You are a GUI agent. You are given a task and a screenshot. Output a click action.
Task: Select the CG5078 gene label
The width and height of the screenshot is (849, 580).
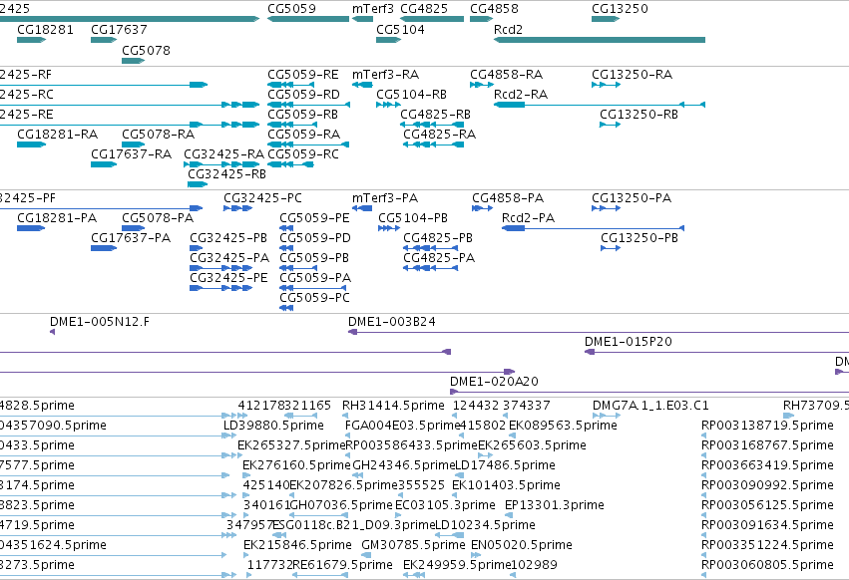tap(146, 50)
